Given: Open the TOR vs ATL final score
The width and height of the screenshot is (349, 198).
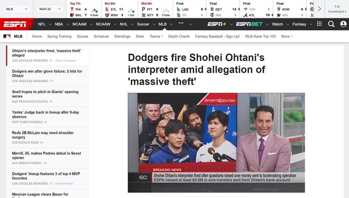Looking at the screenshot, I should (x=256, y=10).
